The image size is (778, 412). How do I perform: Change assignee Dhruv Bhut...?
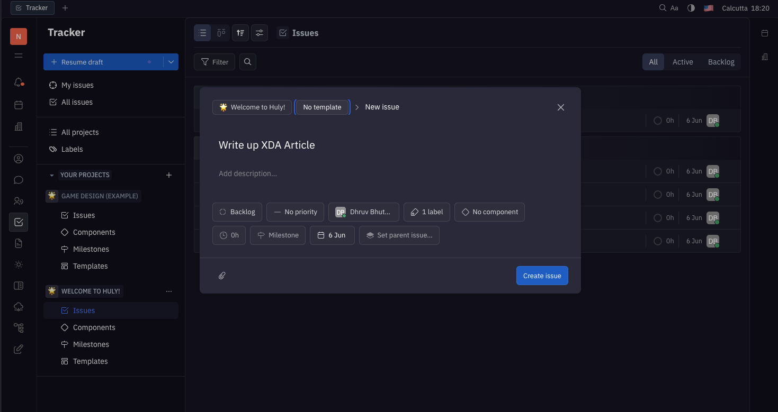364,212
